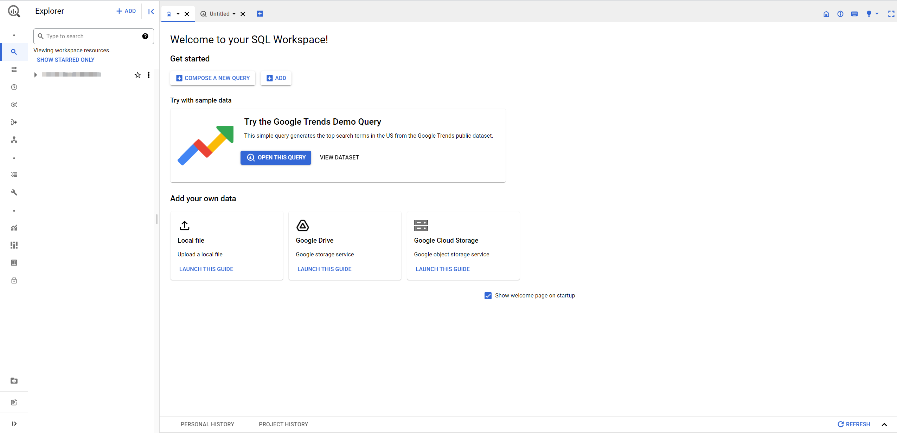Image resolution: width=897 pixels, height=433 pixels.
Task: Star the project in Explorer
Action: coord(137,75)
